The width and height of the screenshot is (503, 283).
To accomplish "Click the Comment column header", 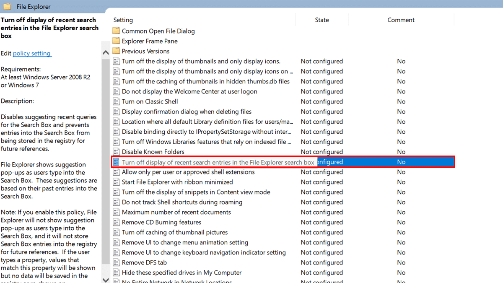I will tap(401, 20).
